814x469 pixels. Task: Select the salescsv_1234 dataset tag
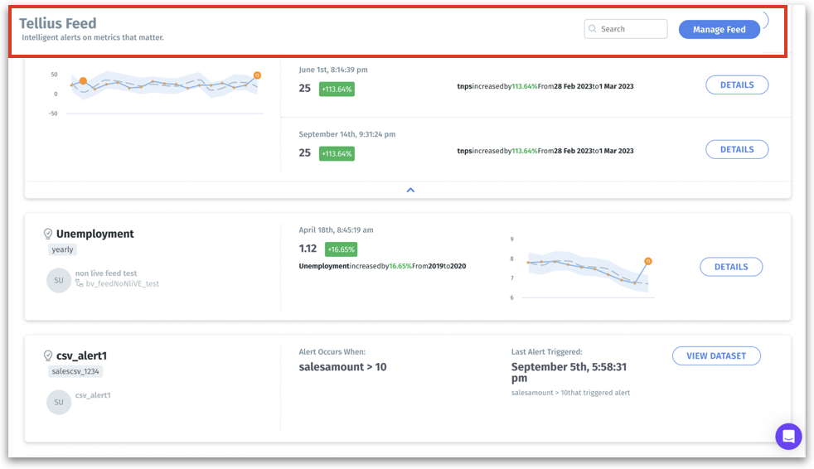pyautogui.click(x=75, y=371)
